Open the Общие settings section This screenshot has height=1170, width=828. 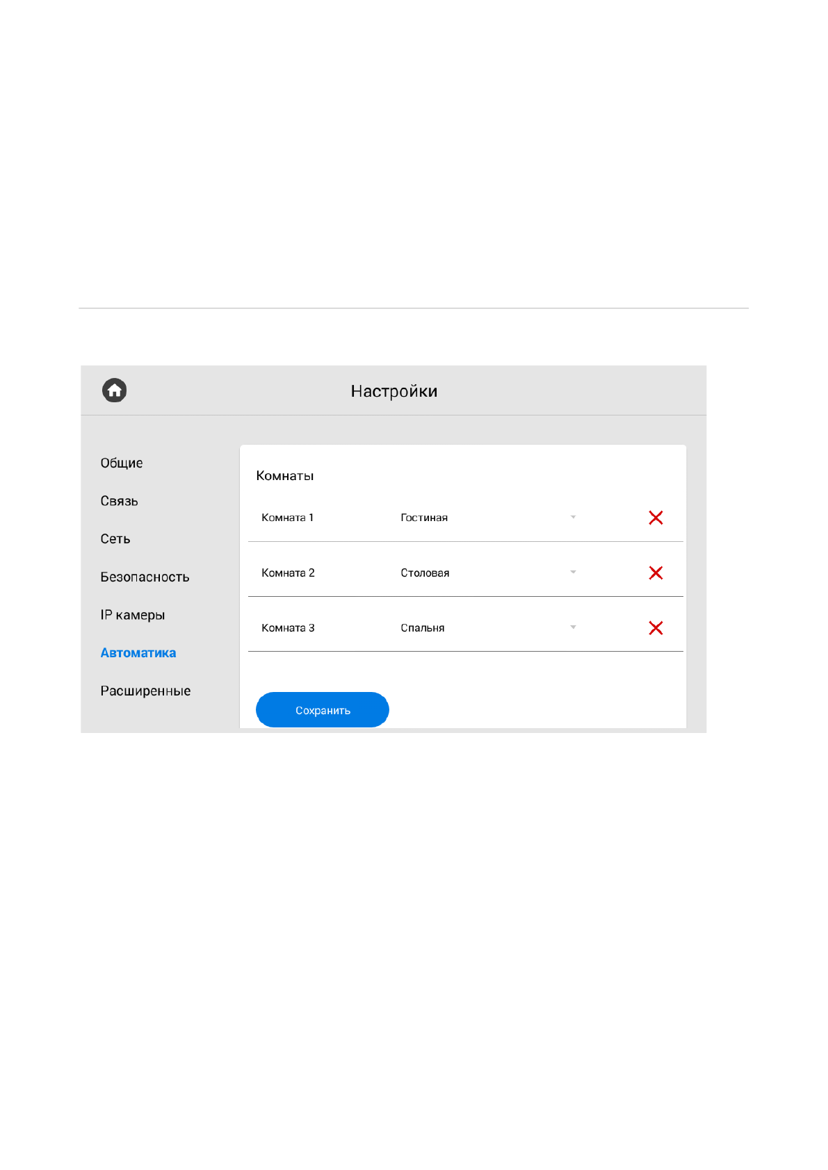coord(122,463)
